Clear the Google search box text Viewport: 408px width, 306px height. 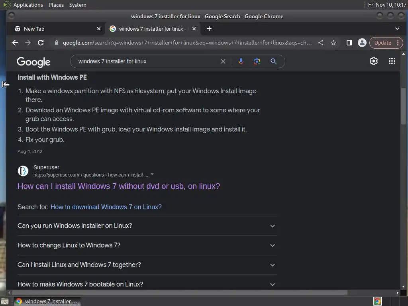(223, 61)
